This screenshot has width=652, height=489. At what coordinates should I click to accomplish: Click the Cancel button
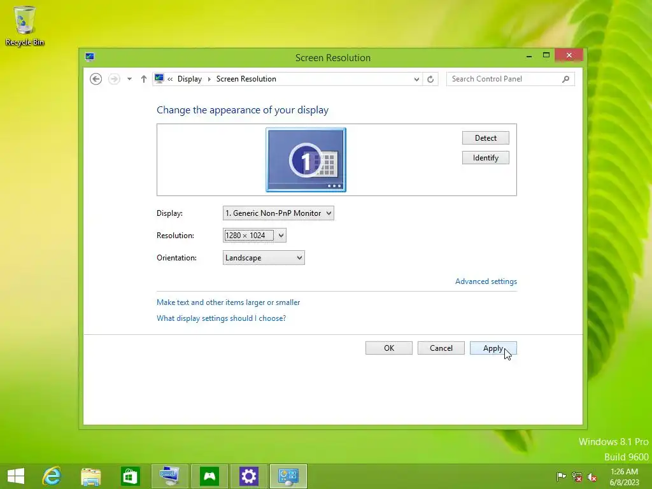click(441, 348)
